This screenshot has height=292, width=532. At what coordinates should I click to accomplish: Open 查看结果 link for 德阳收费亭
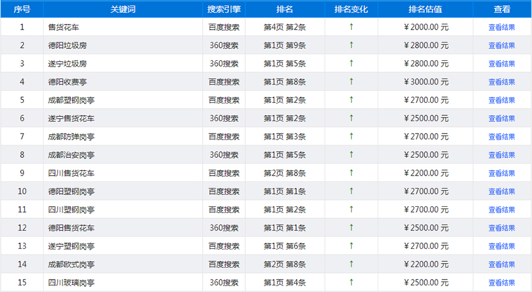pos(501,82)
